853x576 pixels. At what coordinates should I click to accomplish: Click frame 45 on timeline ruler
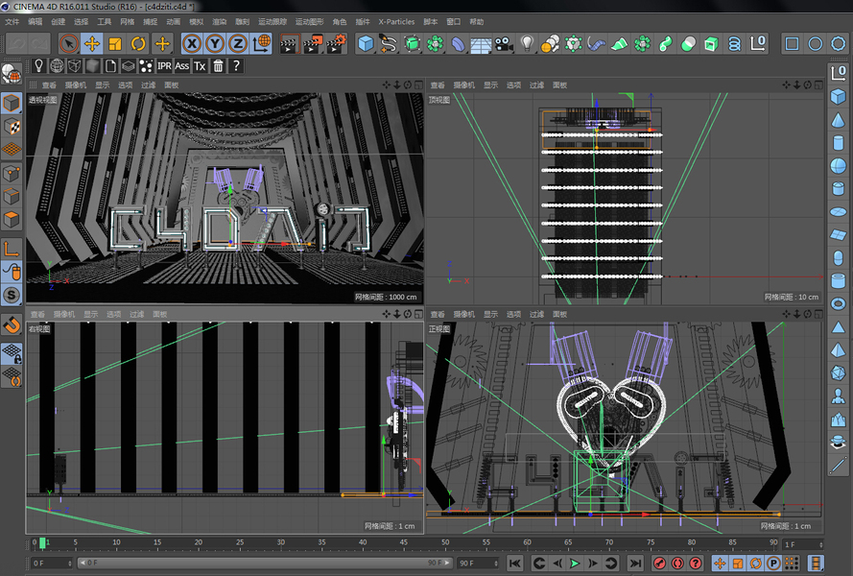[x=404, y=542]
